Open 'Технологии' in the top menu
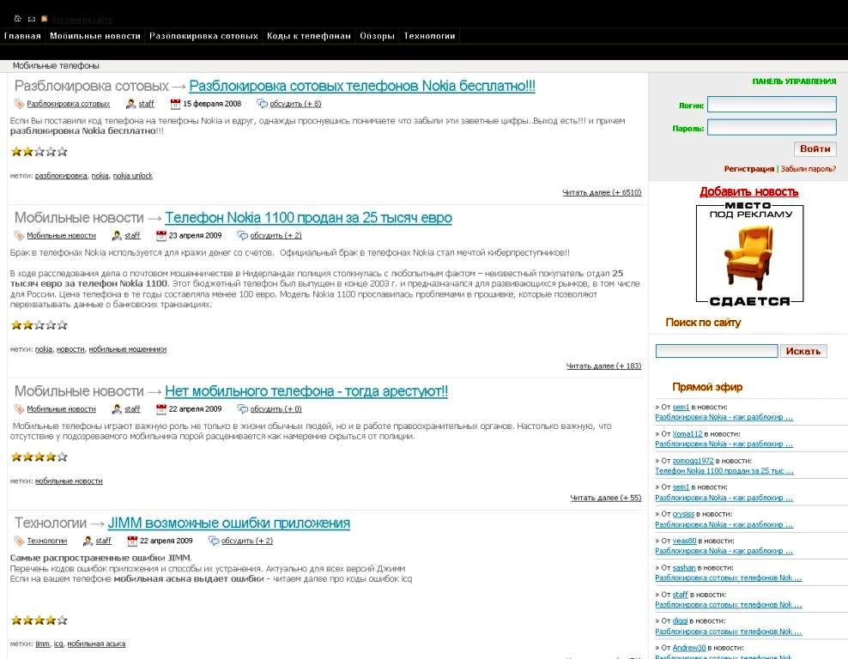This screenshot has width=848, height=659. [x=429, y=36]
